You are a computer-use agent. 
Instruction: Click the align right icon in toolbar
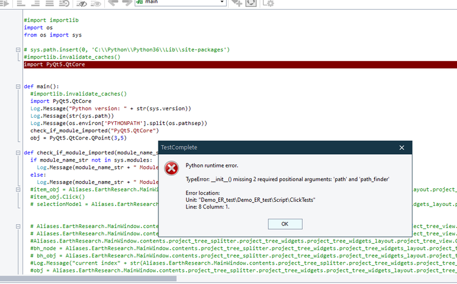tap(36, 3)
